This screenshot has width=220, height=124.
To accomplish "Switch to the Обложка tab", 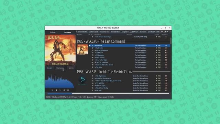I will tap(68, 32).
